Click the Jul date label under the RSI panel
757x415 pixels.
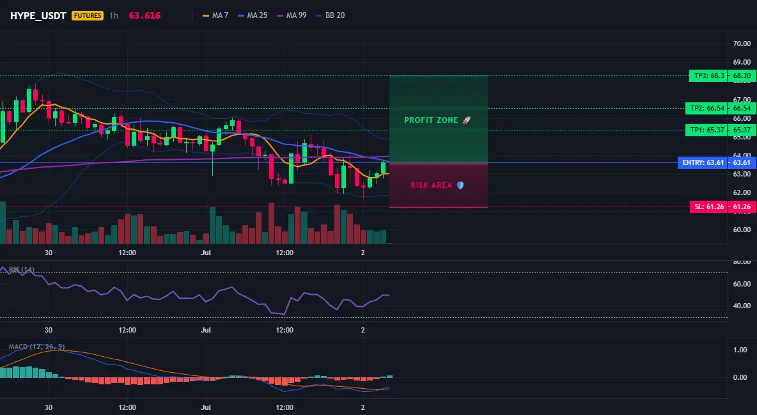pyautogui.click(x=206, y=330)
